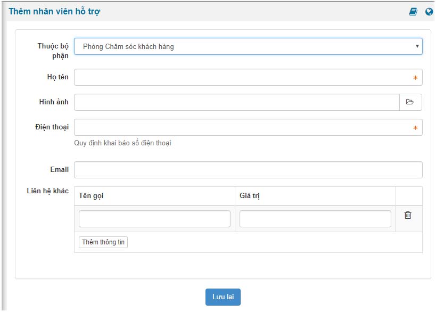Image resolution: width=436 pixels, height=312 pixels.
Task: Focus the Họ tên input field
Action: (248, 77)
